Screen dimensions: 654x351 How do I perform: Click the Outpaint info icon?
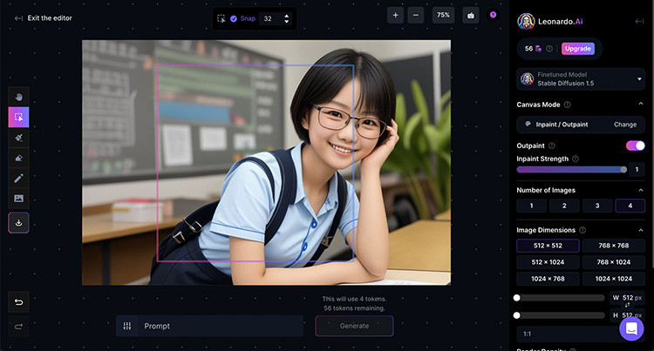[552, 145]
